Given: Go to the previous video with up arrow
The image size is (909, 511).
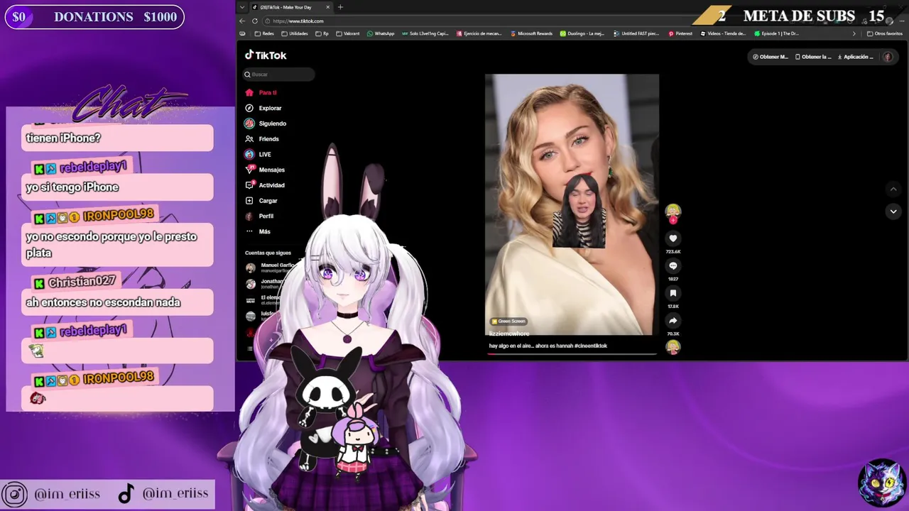Looking at the screenshot, I should [893, 189].
